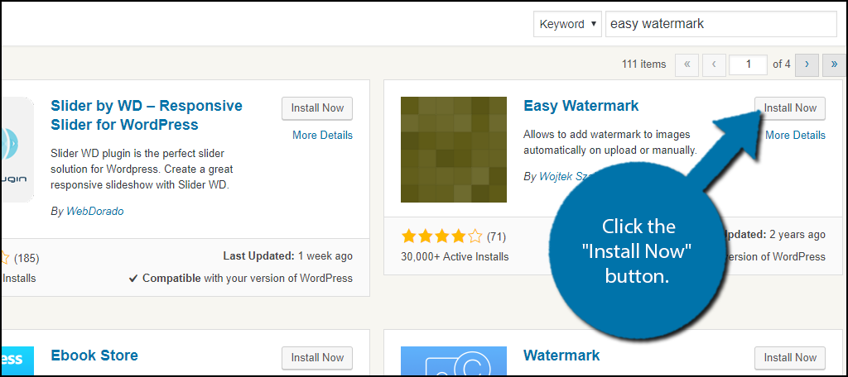Open the WebDorado author link
The width and height of the screenshot is (848, 377).
pyautogui.click(x=94, y=211)
